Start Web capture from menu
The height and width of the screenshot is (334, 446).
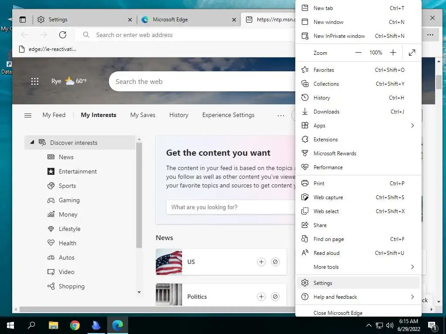tap(358, 197)
